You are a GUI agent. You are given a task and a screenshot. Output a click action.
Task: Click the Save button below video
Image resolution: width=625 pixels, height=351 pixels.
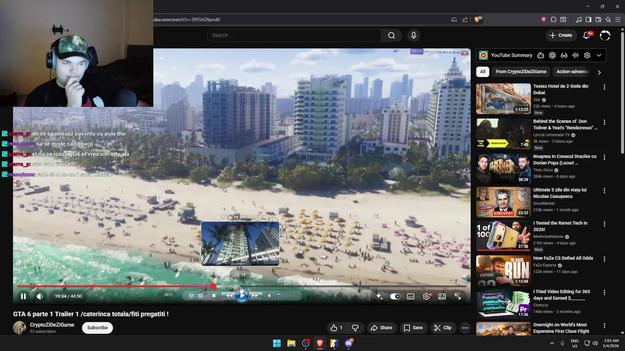click(413, 328)
